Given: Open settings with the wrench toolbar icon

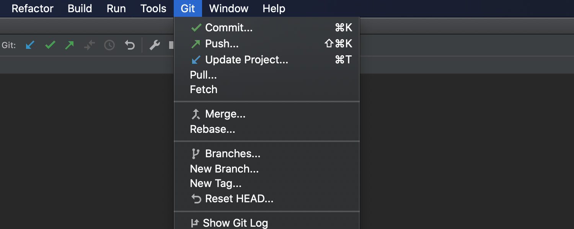Looking at the screenshot, I should pyautogui.click(x=155, y=45).
